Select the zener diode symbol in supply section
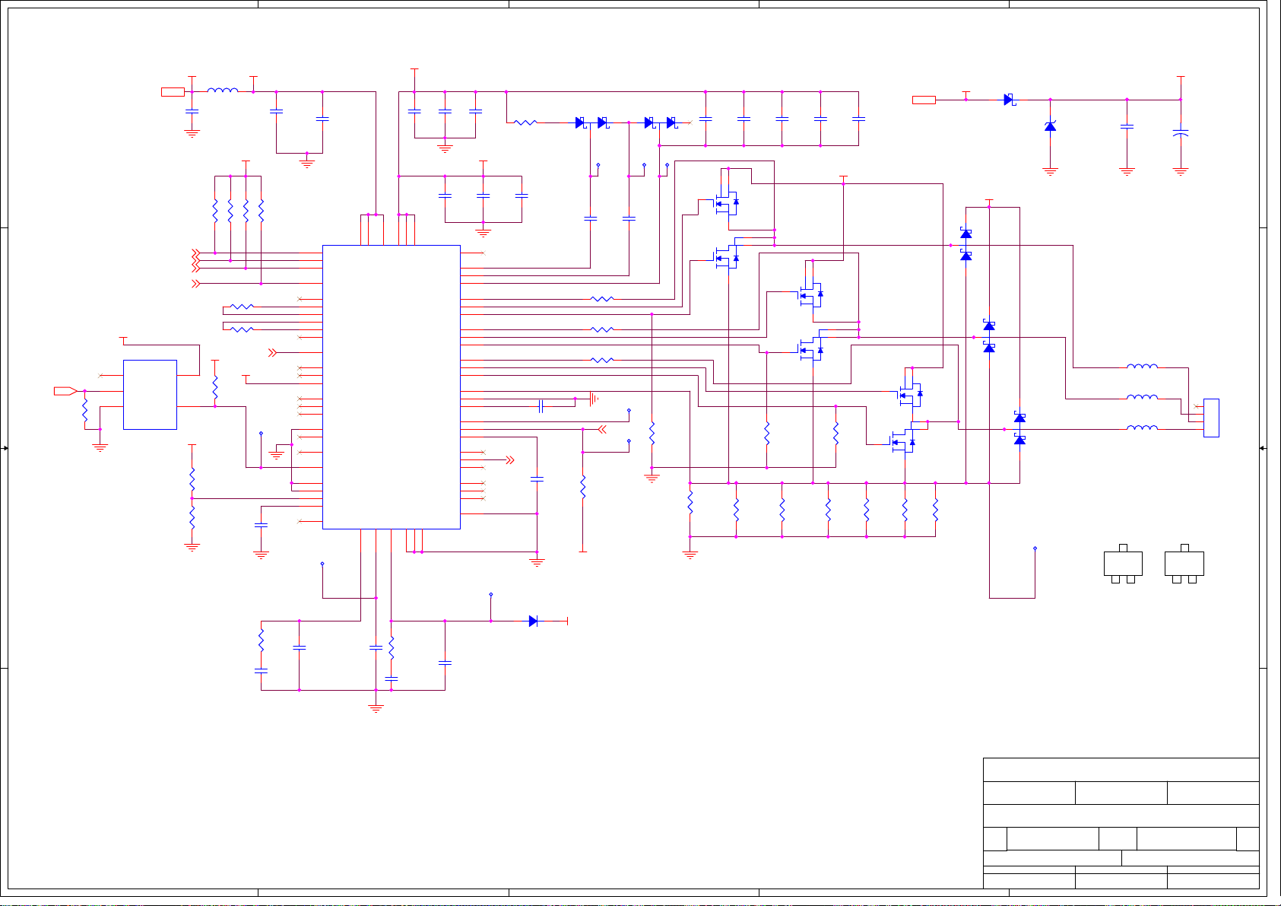This screenshot has width=1281, height=906. tap(1051, 126)
